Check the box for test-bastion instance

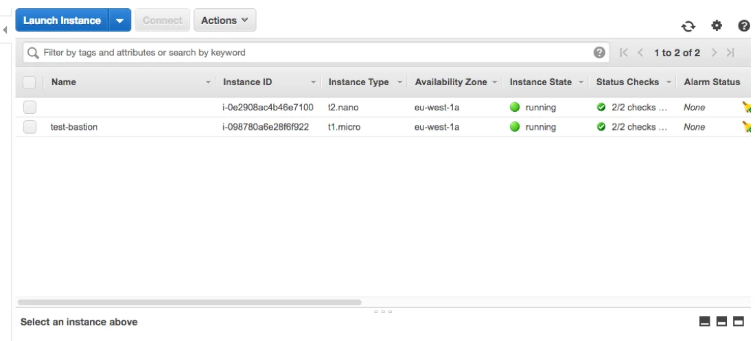click(30, 127)
